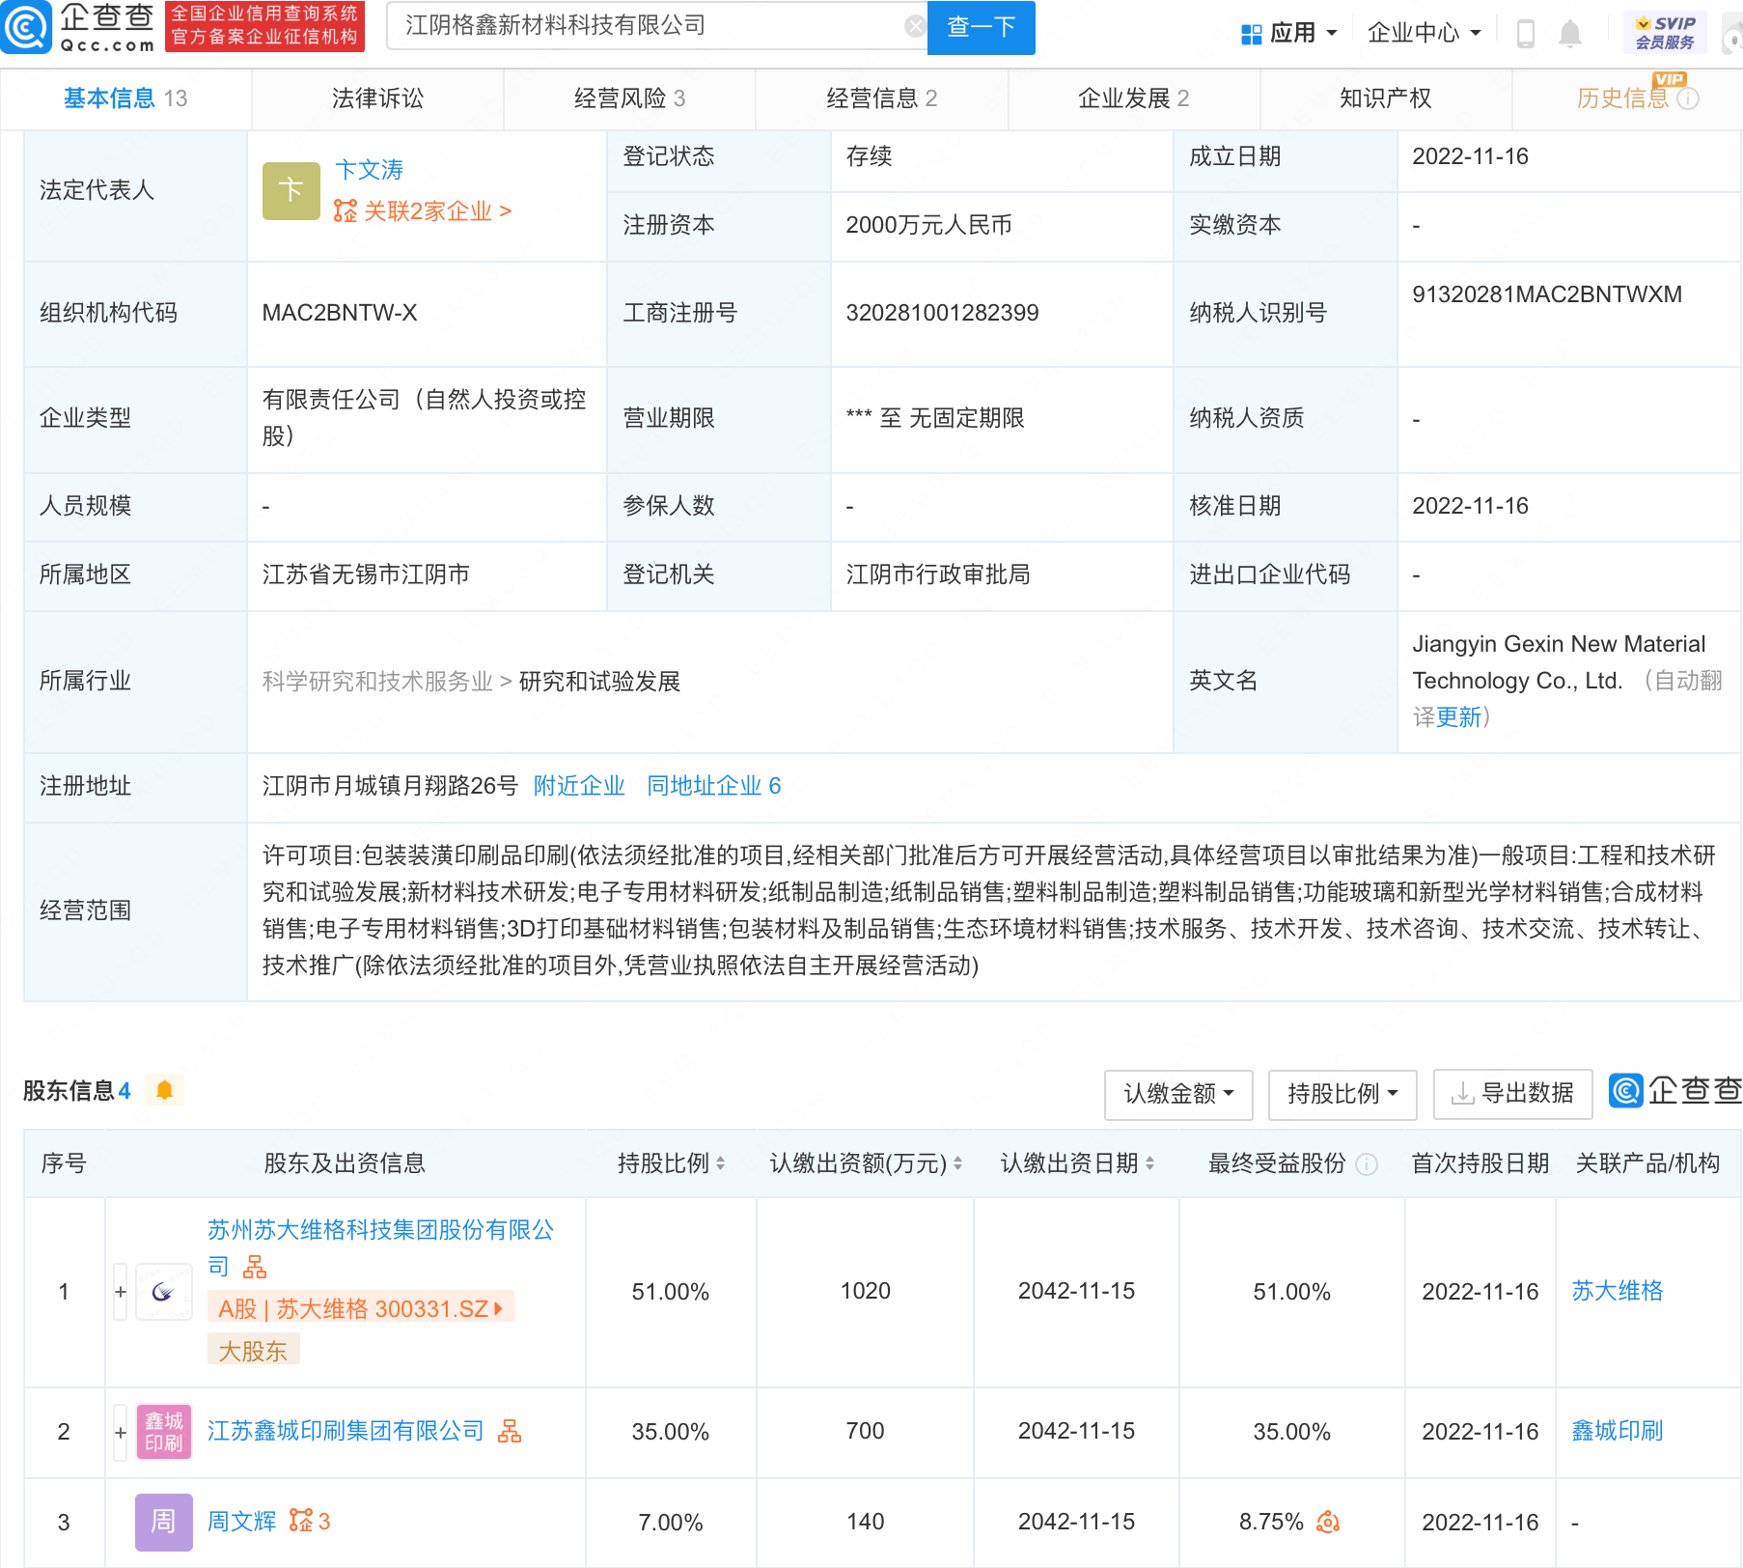Open 苏大维格 related product link
Viewport: 1743px width, 1568px height.
[1617, 1291]
